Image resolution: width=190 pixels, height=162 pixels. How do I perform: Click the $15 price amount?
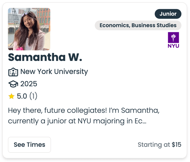click(x=177, y=144)
